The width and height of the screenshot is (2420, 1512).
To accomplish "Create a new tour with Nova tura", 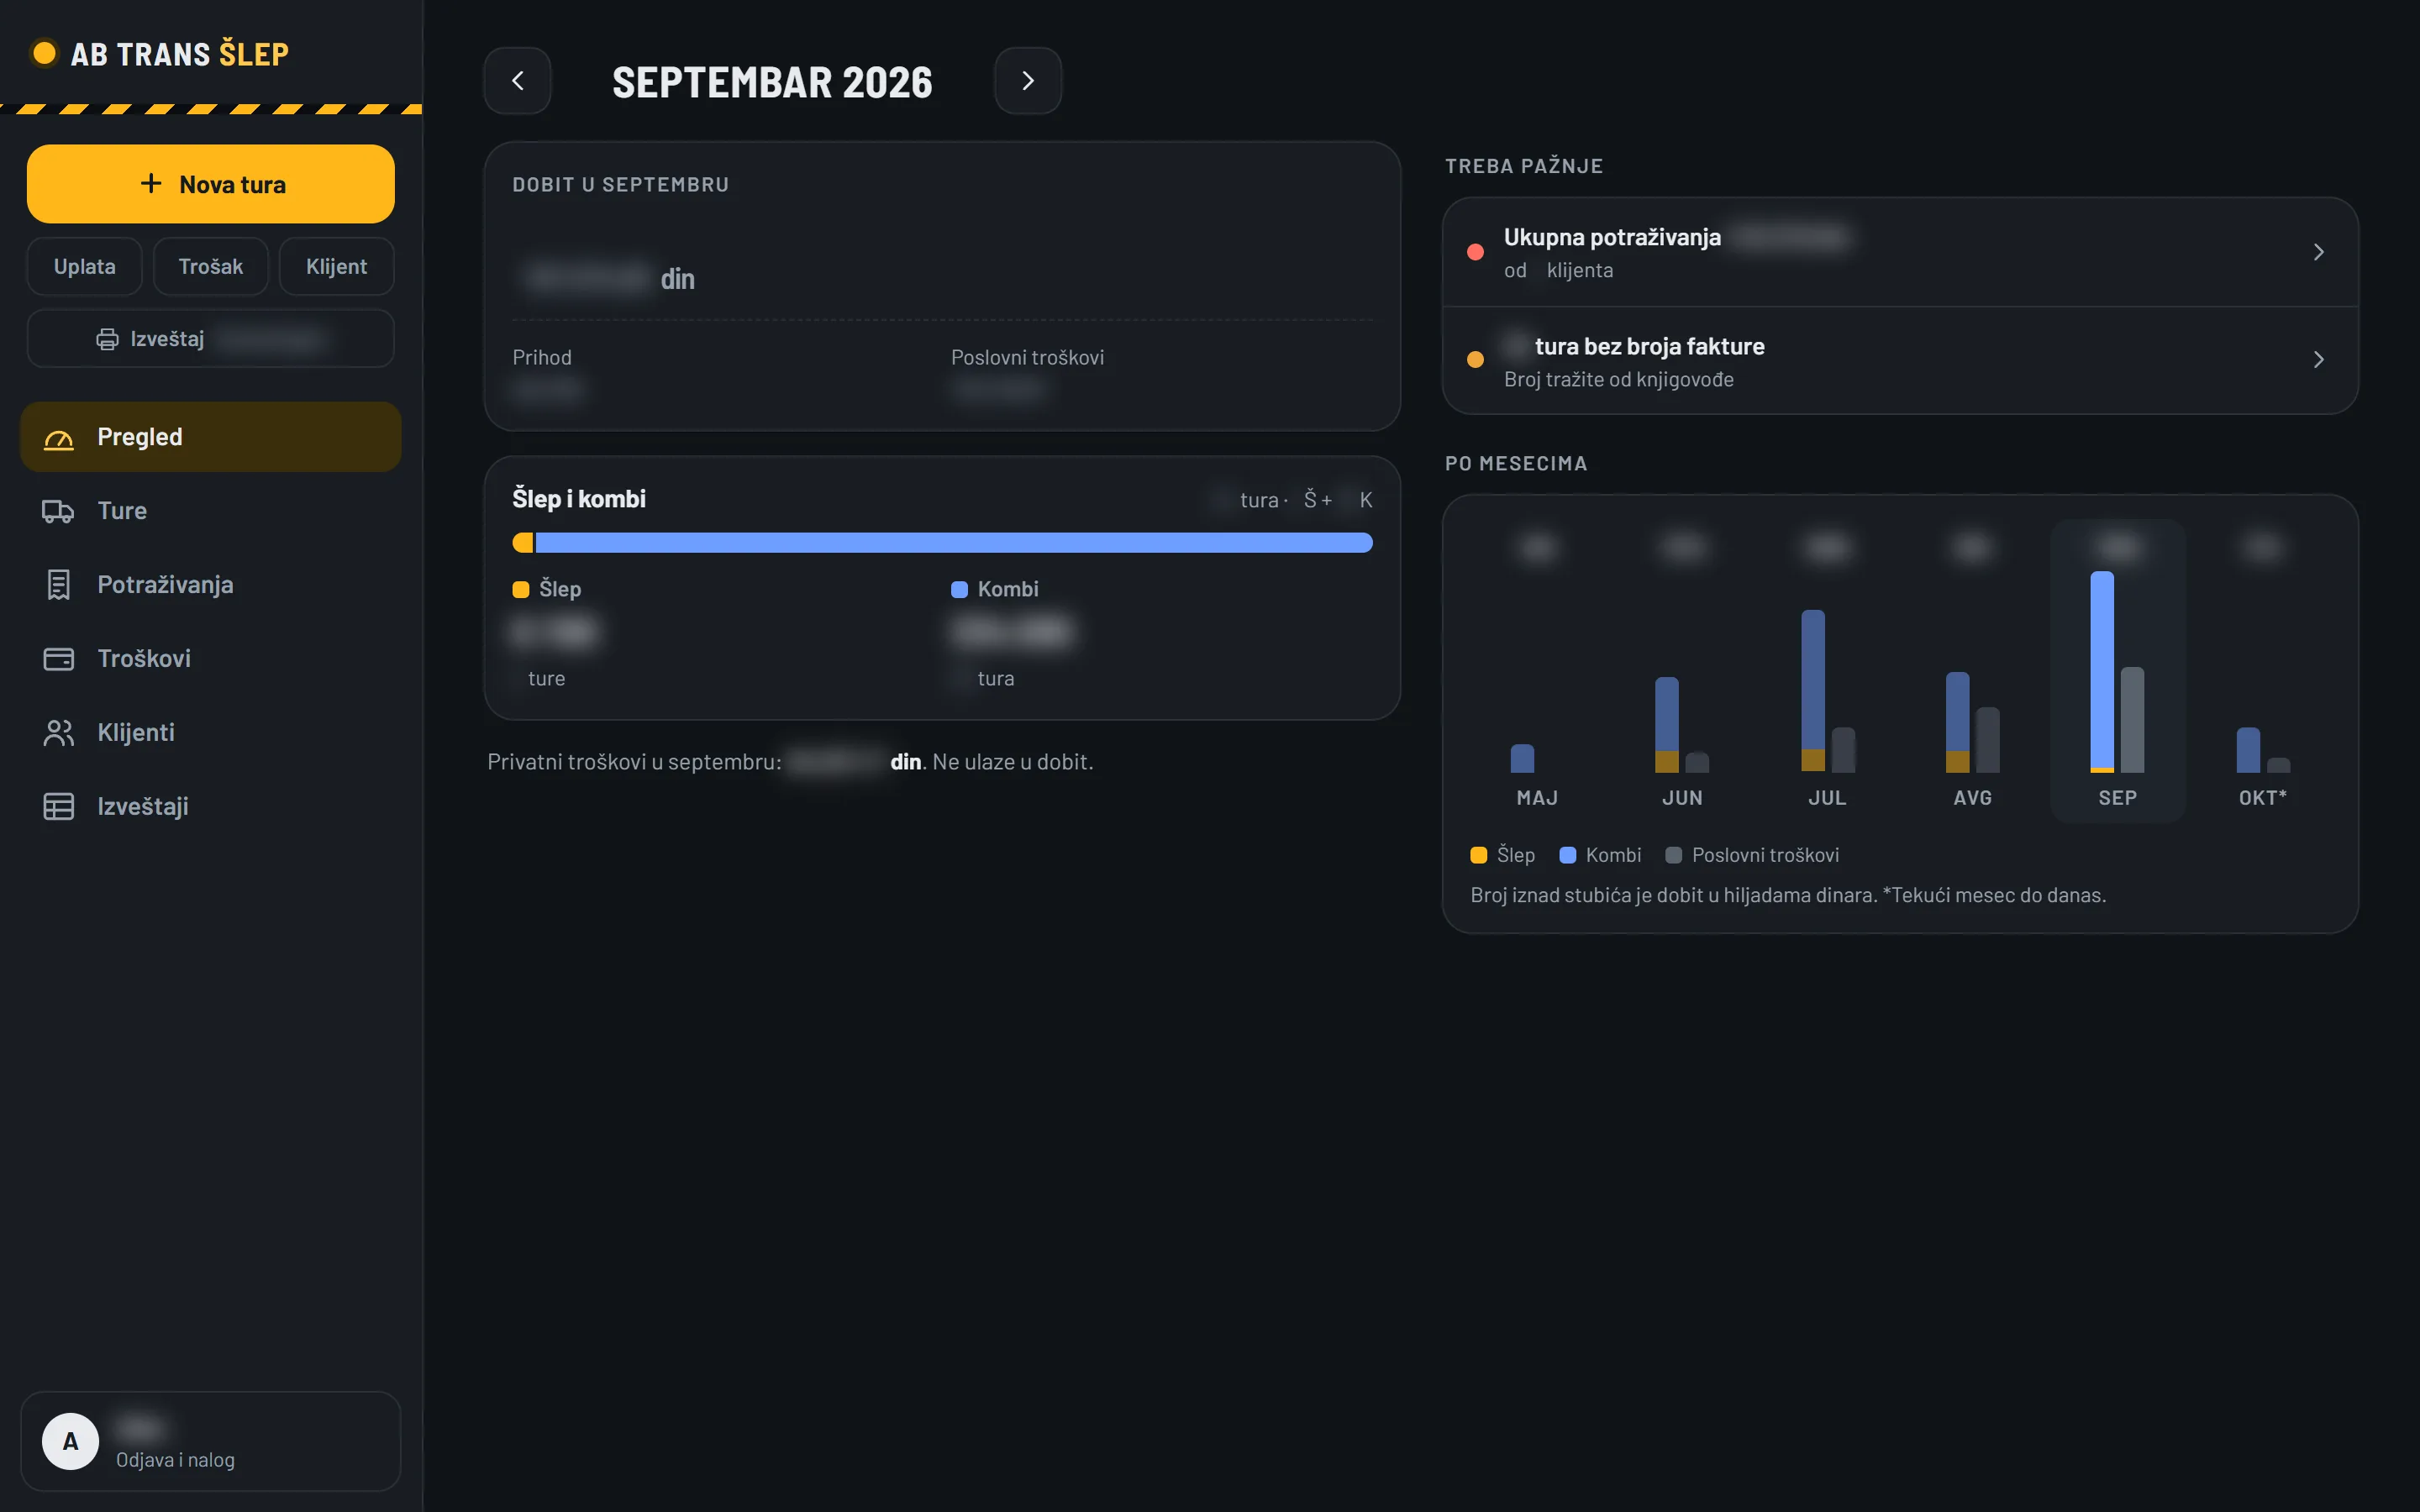I will [211, 184].
